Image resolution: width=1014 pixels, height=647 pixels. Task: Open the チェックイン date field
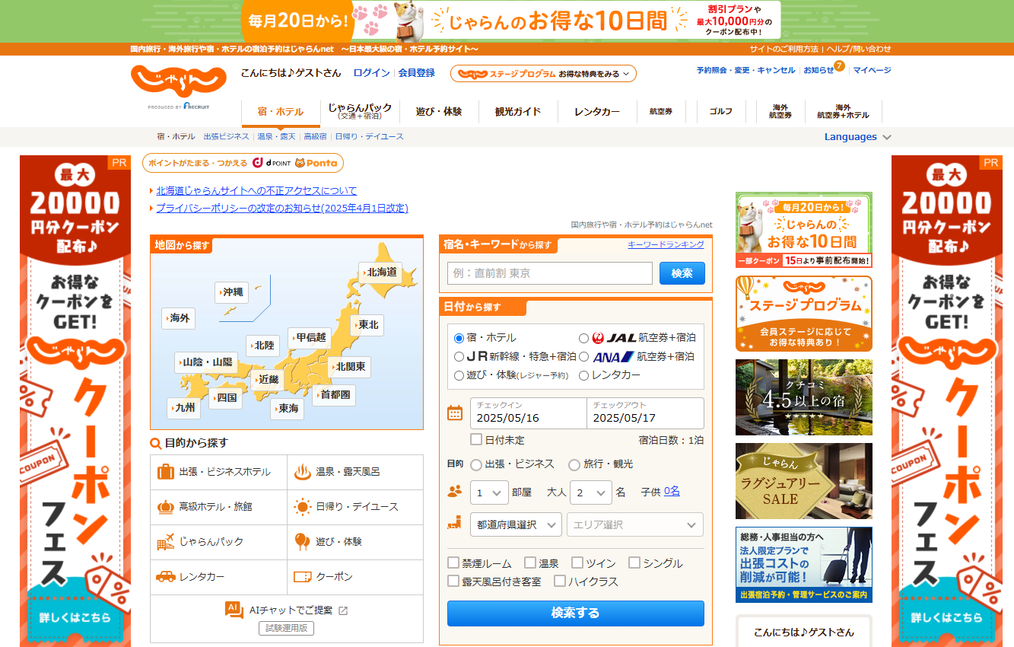coord(528,413)
